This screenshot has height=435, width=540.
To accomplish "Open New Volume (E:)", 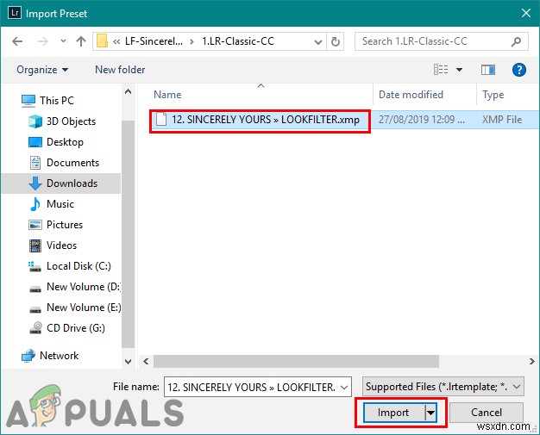I will click(75, 308).
